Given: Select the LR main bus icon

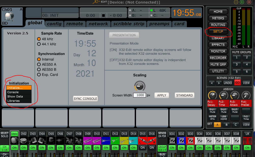Looking at the screenshot, I should [247, 140].
